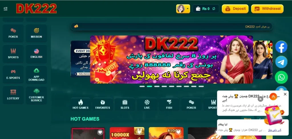Click the DK222 logo
The width and height of the screenshot is (292, 139).
pos(36,9)
